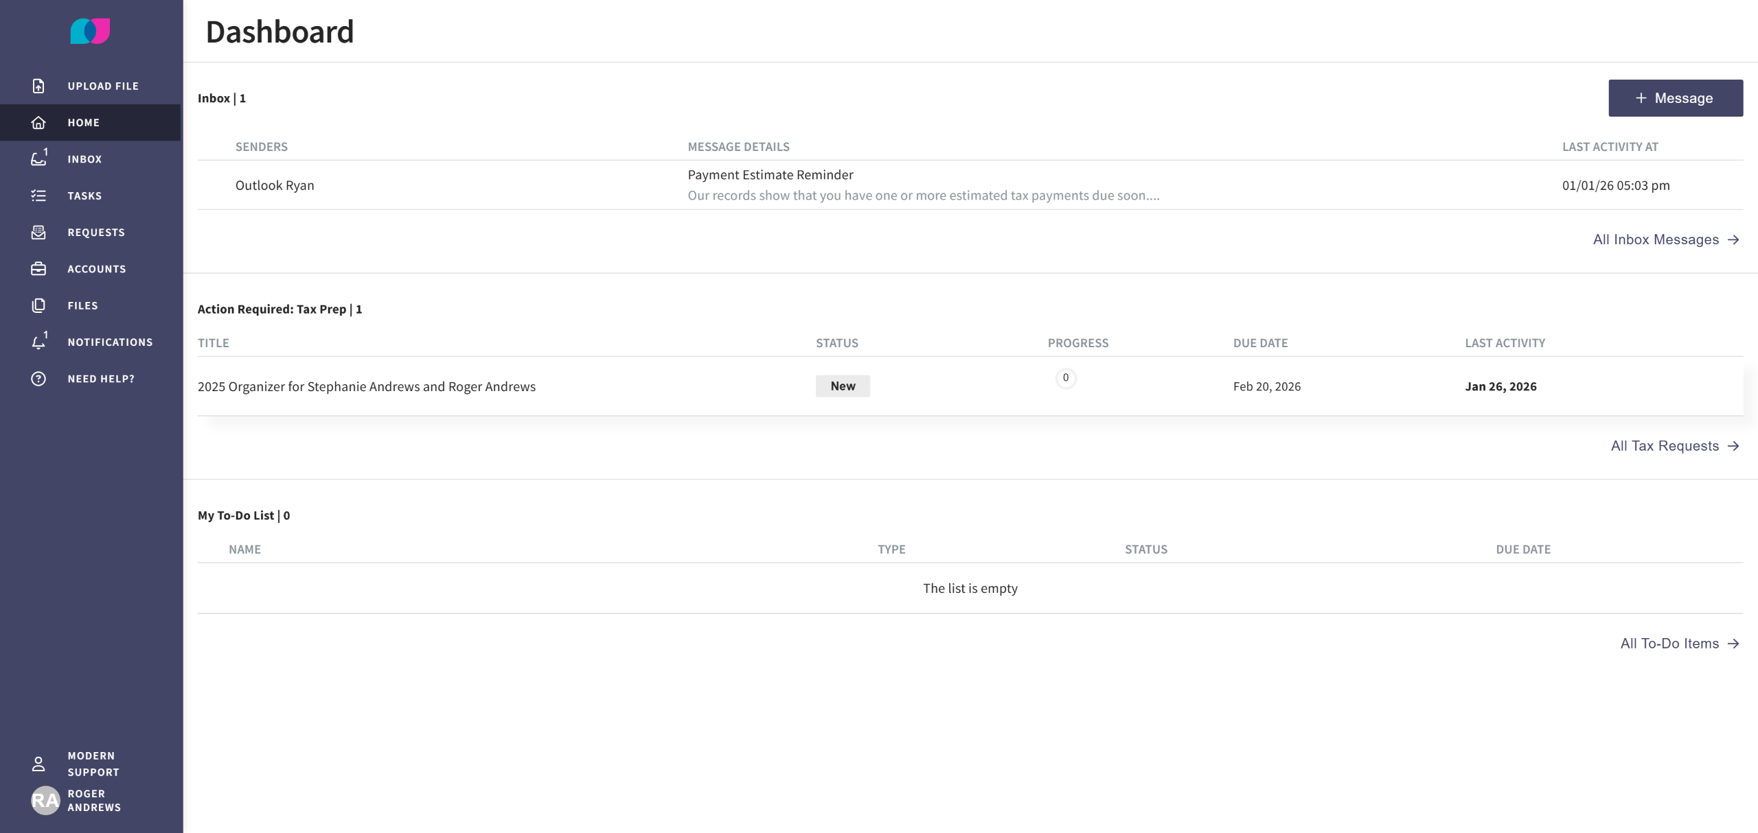Viewport: 1758px width, 833px height.
Task: Open All Tax Requests link
Action: tap(1674, 446)
